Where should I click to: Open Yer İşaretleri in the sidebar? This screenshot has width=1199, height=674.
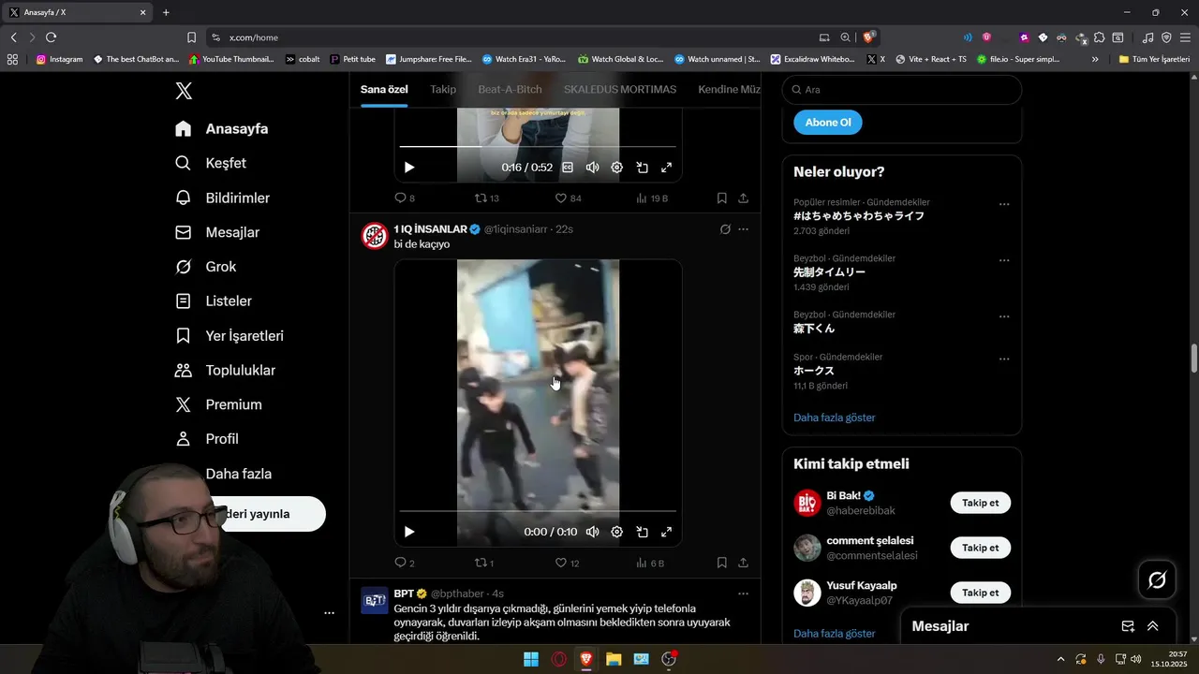click(229, 336)
